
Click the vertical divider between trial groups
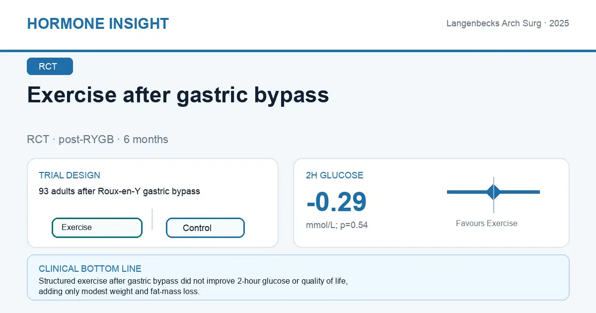click(152, 219)
